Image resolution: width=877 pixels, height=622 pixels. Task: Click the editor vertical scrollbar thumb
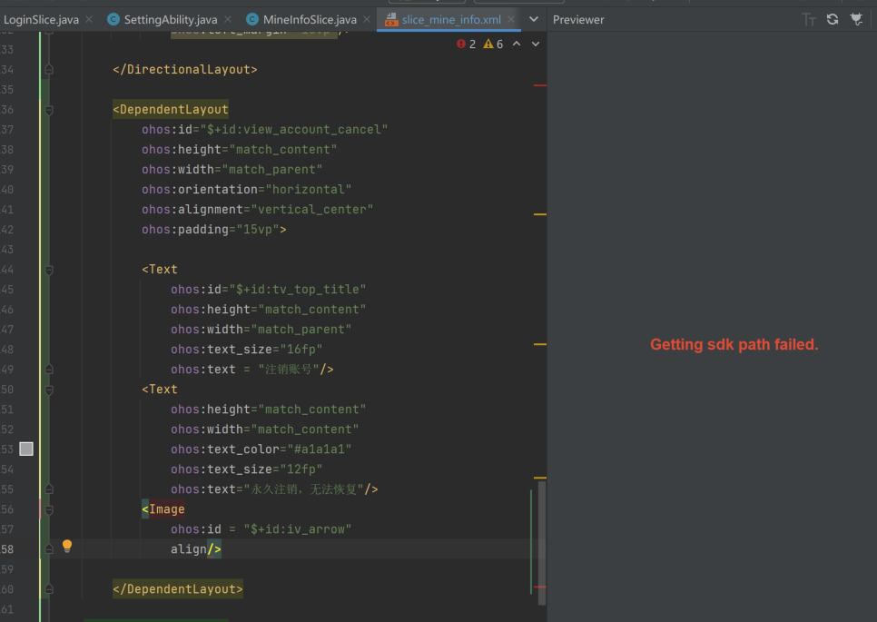(x=541, y=543)
